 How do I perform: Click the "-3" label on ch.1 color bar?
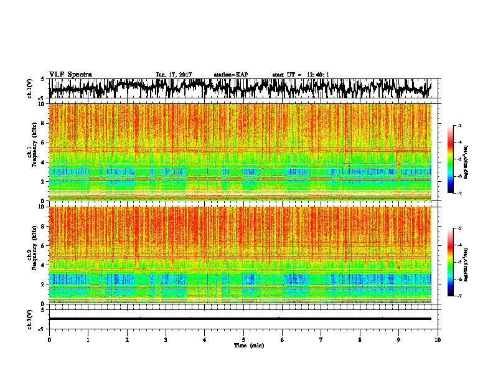pos(458,126)
